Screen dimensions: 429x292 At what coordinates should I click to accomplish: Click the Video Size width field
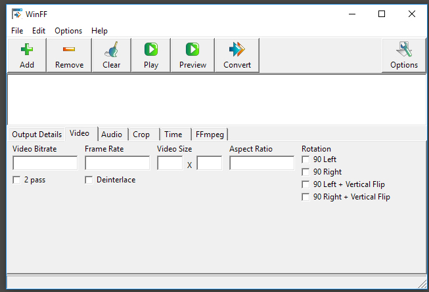tap(170, 163)
